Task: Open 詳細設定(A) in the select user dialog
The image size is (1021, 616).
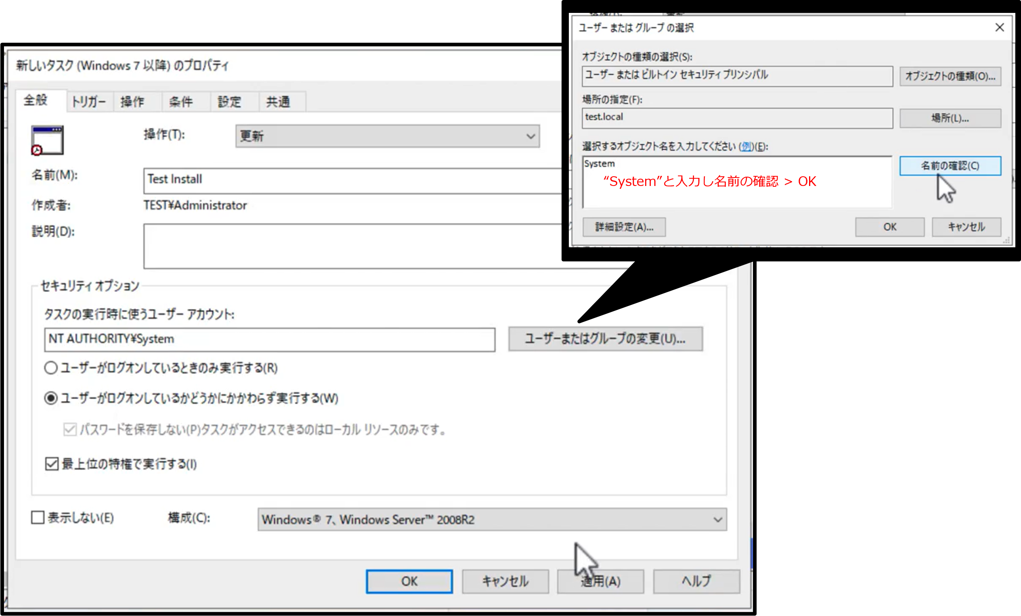Action: 624,227
